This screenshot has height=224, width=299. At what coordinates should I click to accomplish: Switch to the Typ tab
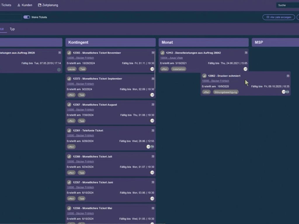[12, 29]
